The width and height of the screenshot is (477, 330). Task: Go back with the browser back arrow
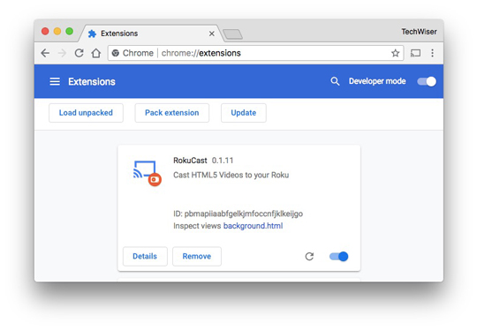coord(45,53)
